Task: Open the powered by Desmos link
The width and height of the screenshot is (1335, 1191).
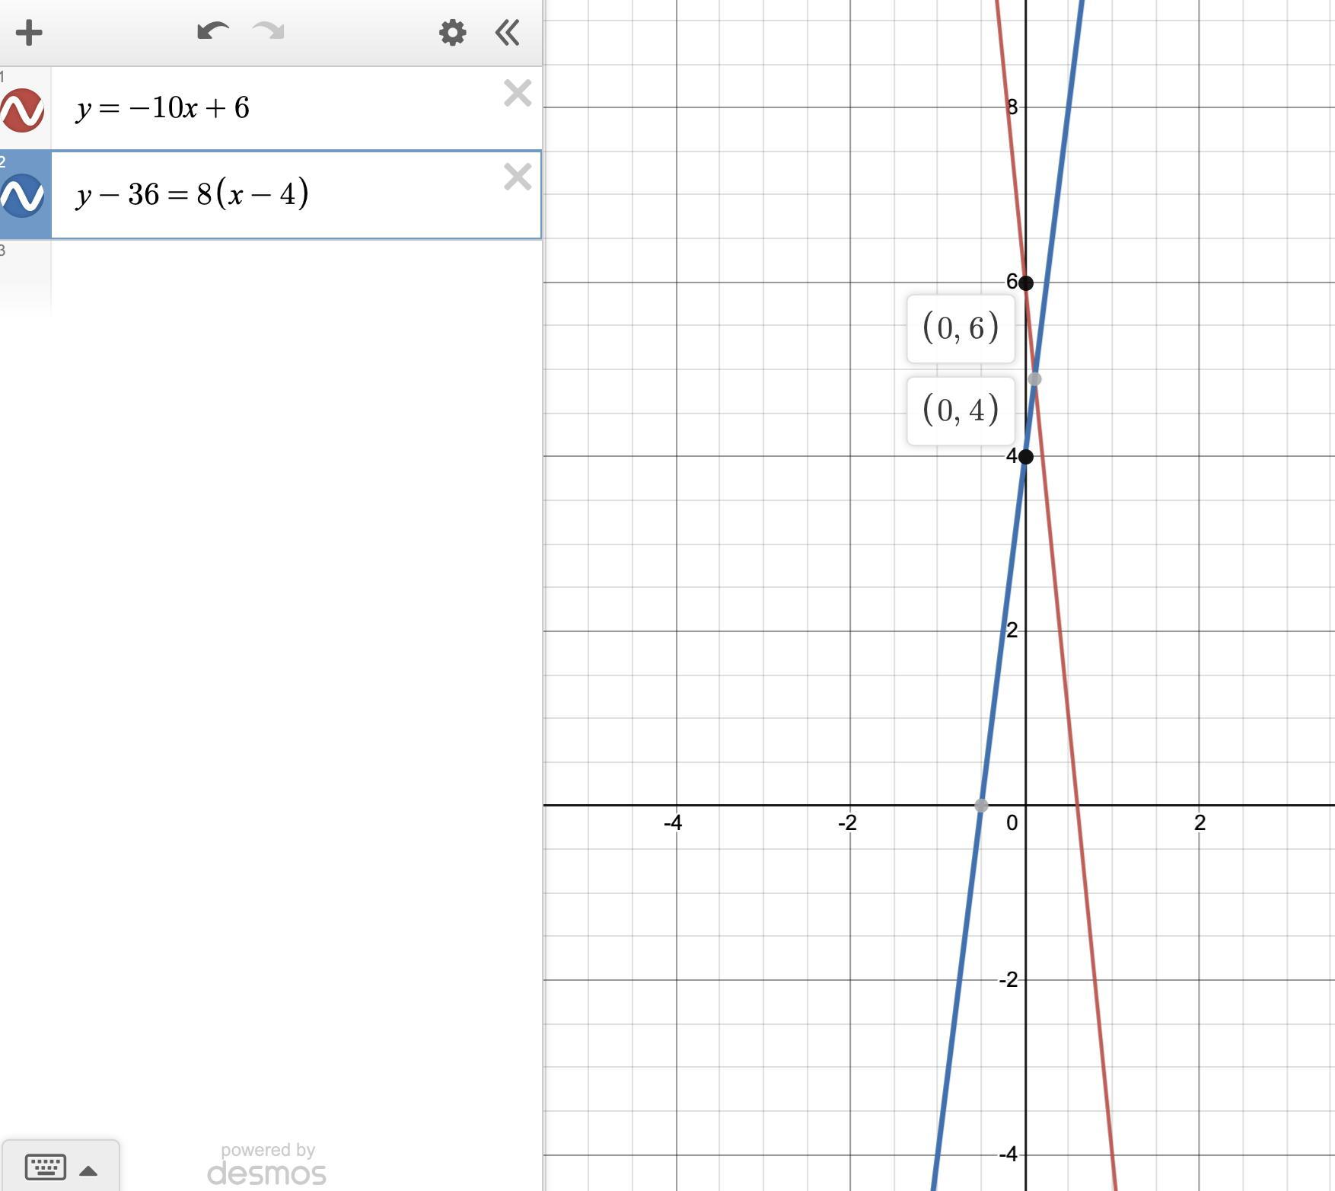Action: click(x=267, y=1164)
